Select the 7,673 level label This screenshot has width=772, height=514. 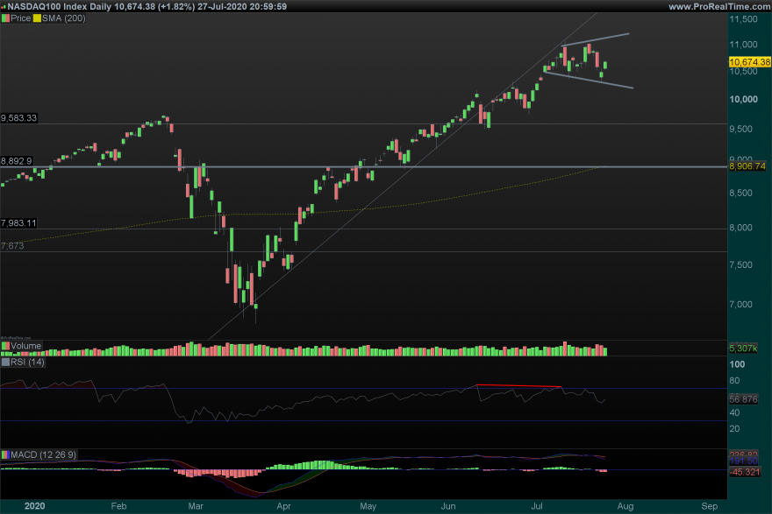(x=12, y=246)
